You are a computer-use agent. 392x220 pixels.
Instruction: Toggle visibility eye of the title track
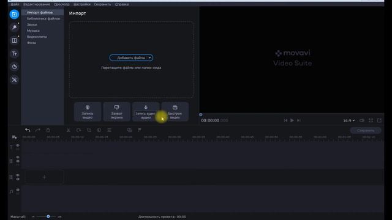point(18,145)
